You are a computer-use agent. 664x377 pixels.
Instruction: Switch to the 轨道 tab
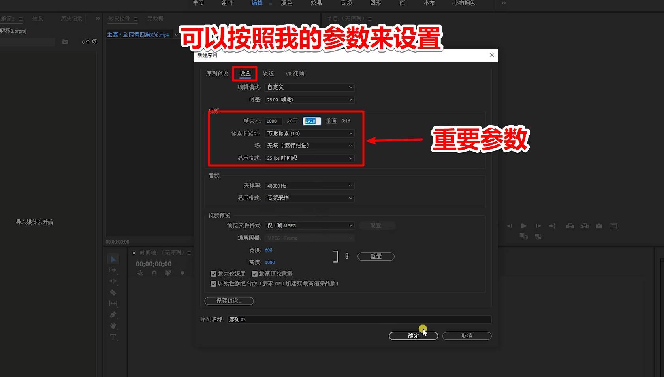[268, 73]
